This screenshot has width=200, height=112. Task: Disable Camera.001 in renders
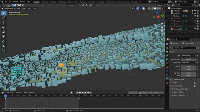coord(197,29)
